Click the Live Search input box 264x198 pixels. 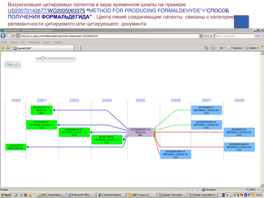tap(234, 36)
